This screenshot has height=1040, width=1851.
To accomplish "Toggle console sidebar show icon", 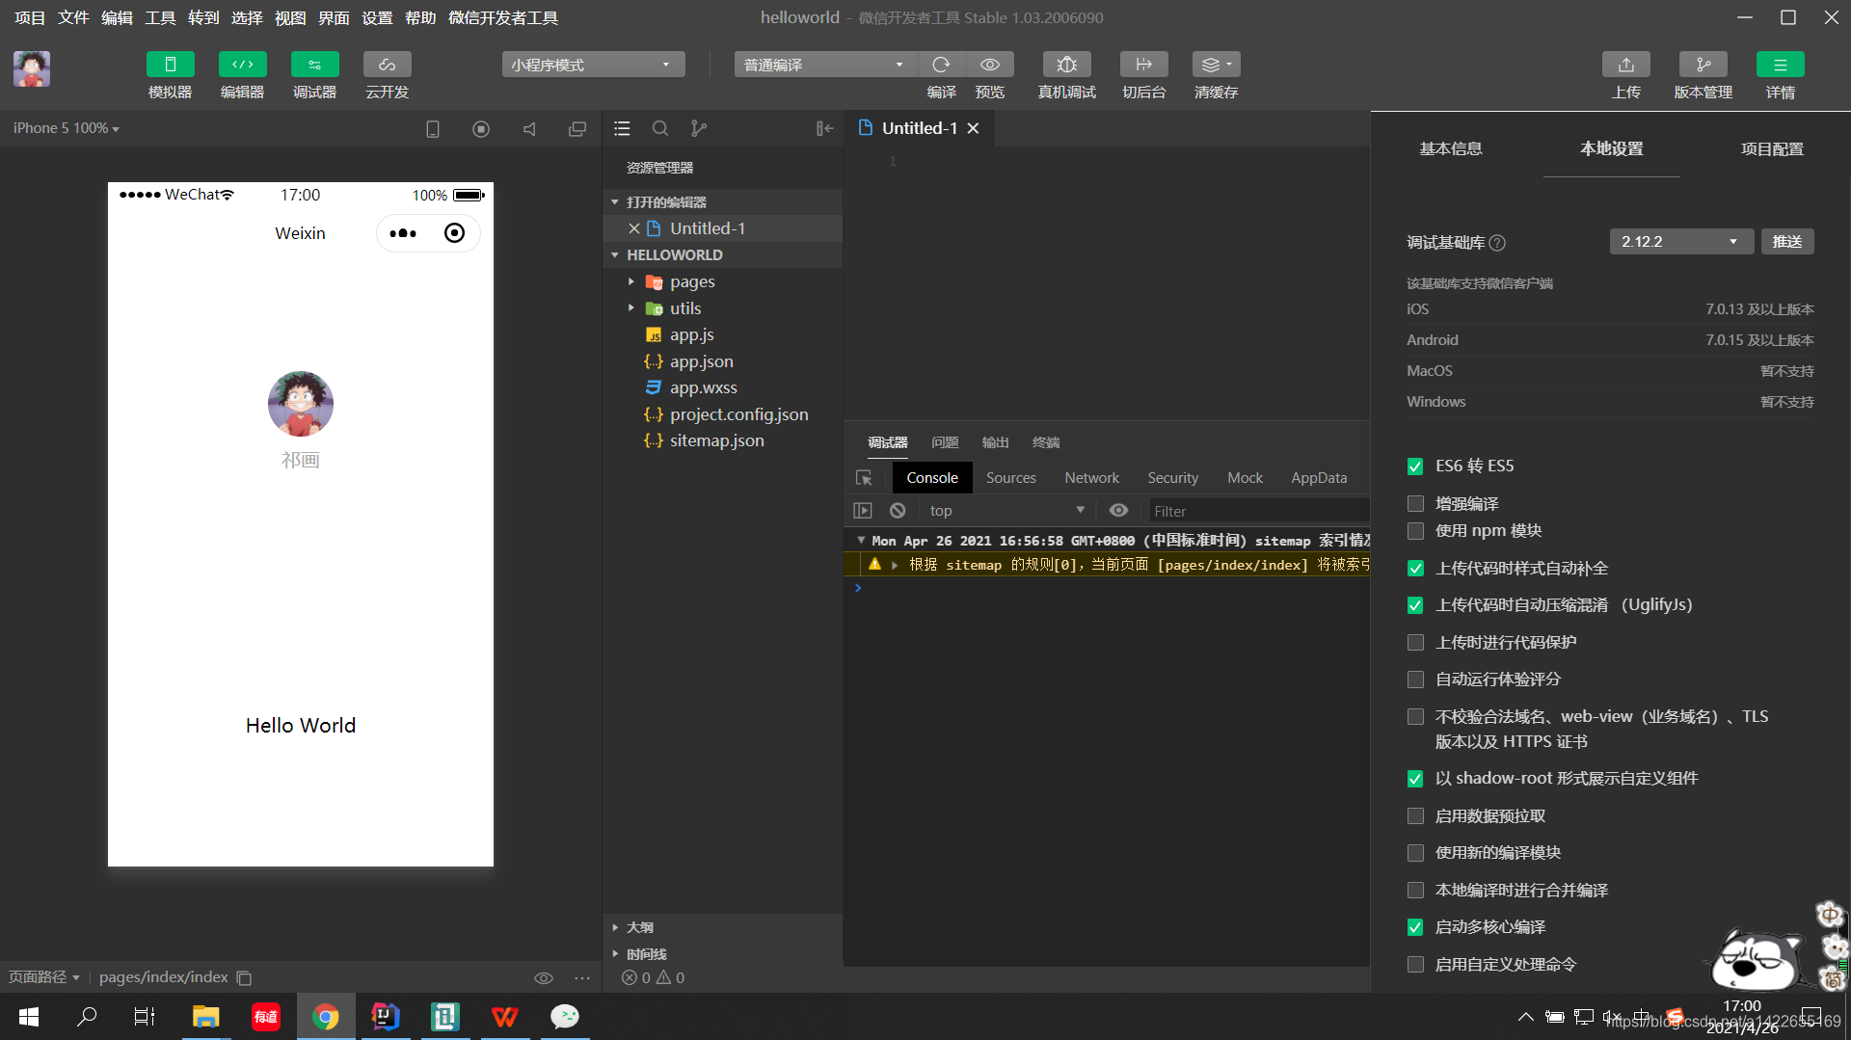I will coord(863,511).
